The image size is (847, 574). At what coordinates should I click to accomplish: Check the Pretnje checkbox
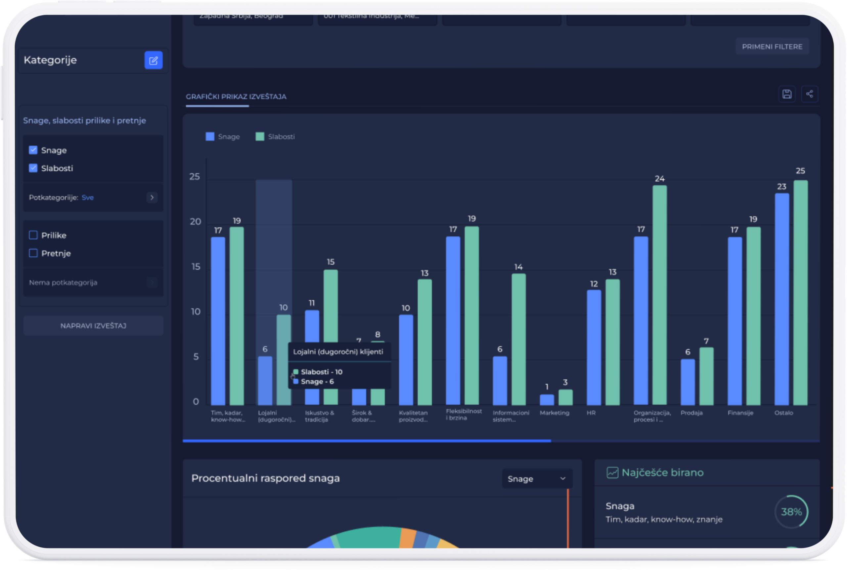coord(33,253)
